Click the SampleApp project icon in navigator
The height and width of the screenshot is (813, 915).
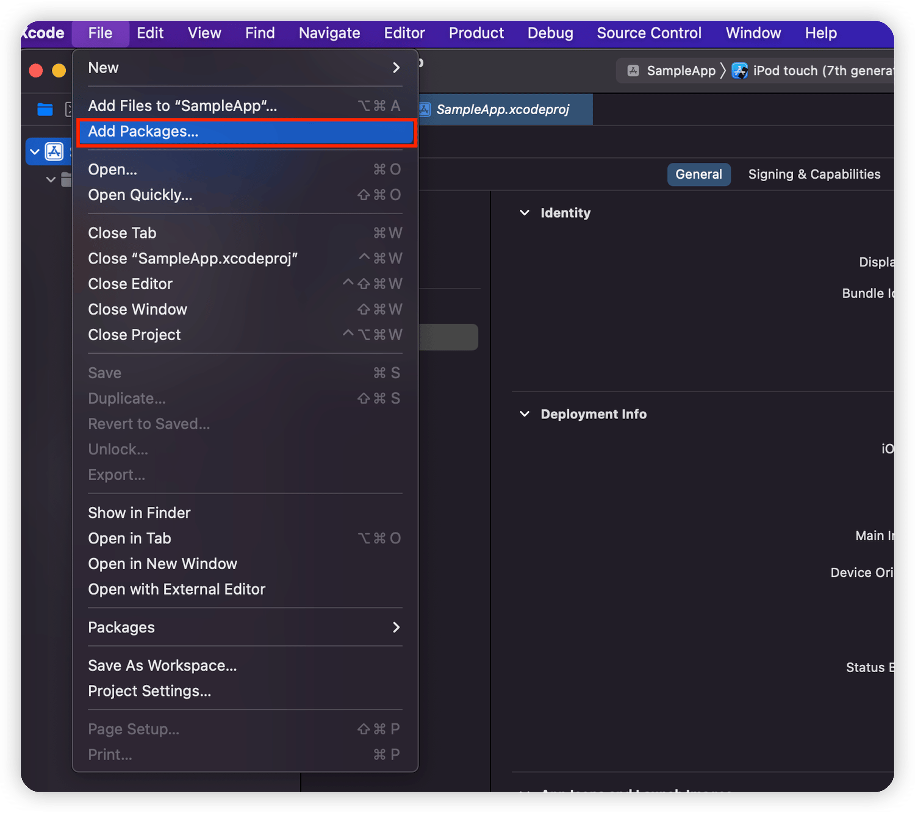(55, 151)
